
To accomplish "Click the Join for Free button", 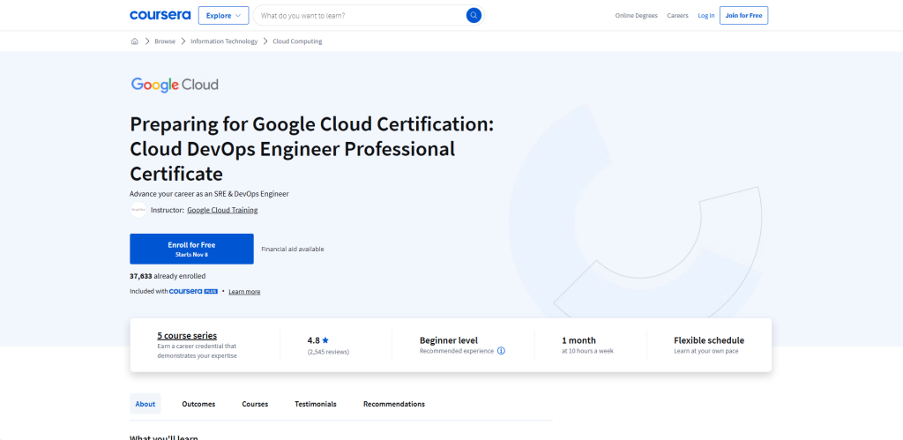I will click(x=743, y=16).
